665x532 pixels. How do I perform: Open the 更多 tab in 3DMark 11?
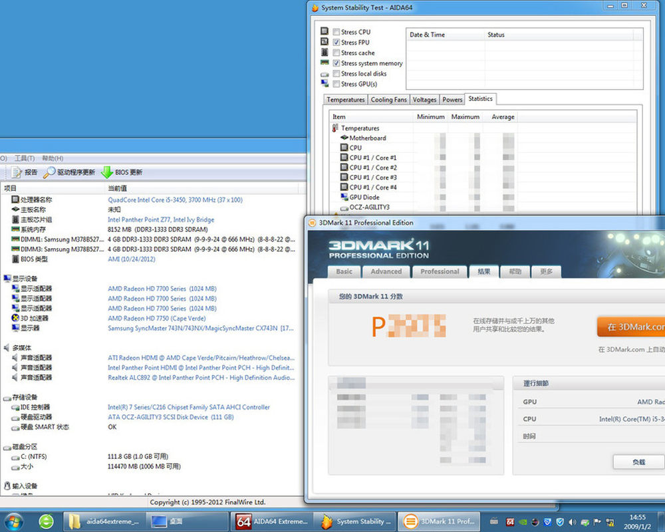point(546,271)
